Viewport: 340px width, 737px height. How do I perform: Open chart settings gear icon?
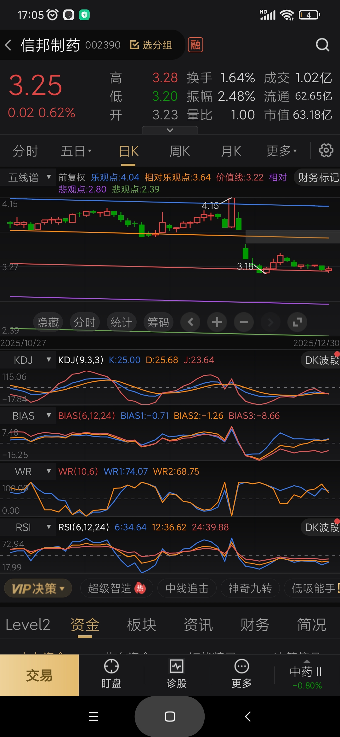(x=326, y=151)
